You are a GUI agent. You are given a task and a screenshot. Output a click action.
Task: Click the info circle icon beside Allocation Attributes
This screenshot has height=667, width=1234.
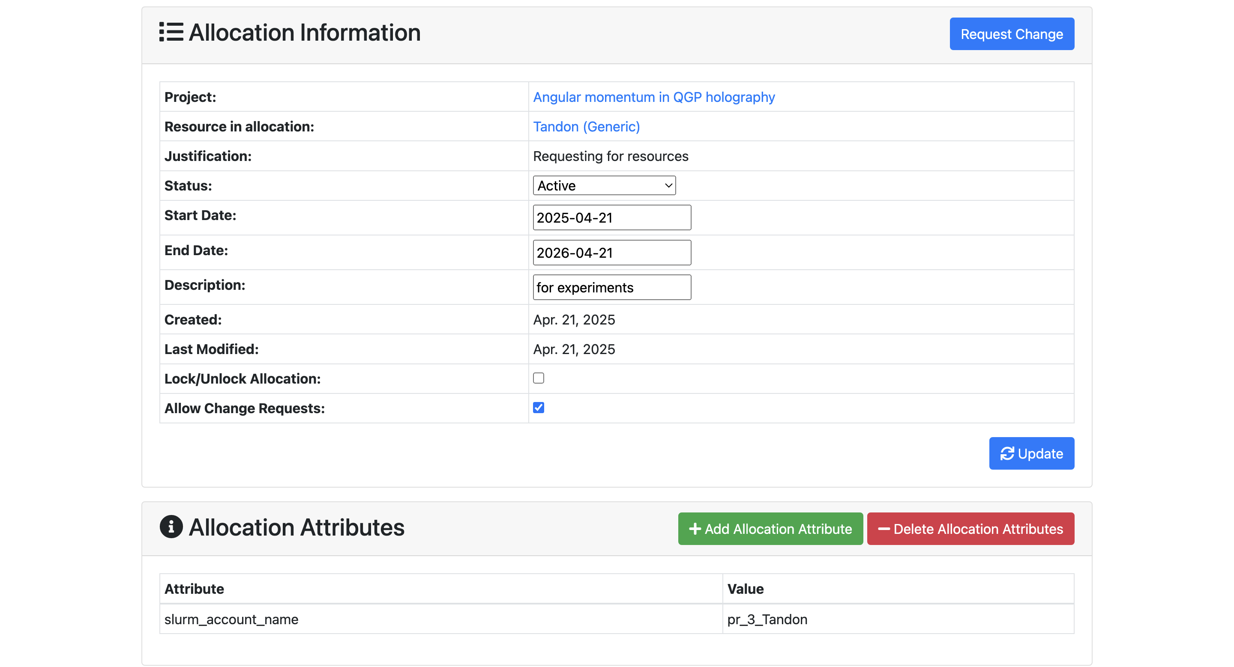(171, 527)
